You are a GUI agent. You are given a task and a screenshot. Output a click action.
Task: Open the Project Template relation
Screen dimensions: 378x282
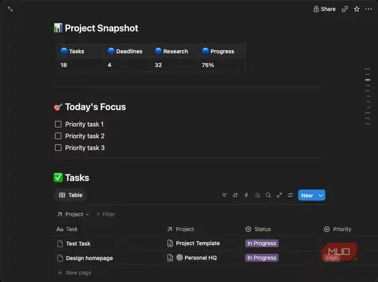194,243
